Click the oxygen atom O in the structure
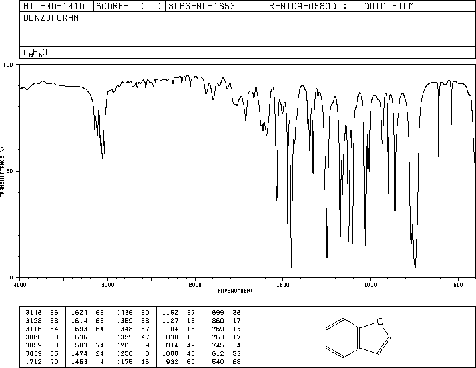The image size is (476, 368). pyautogui.click(x=380, y=321)
